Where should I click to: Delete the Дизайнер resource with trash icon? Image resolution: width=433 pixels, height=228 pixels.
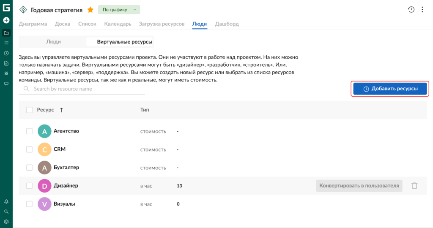coord(414,186)
